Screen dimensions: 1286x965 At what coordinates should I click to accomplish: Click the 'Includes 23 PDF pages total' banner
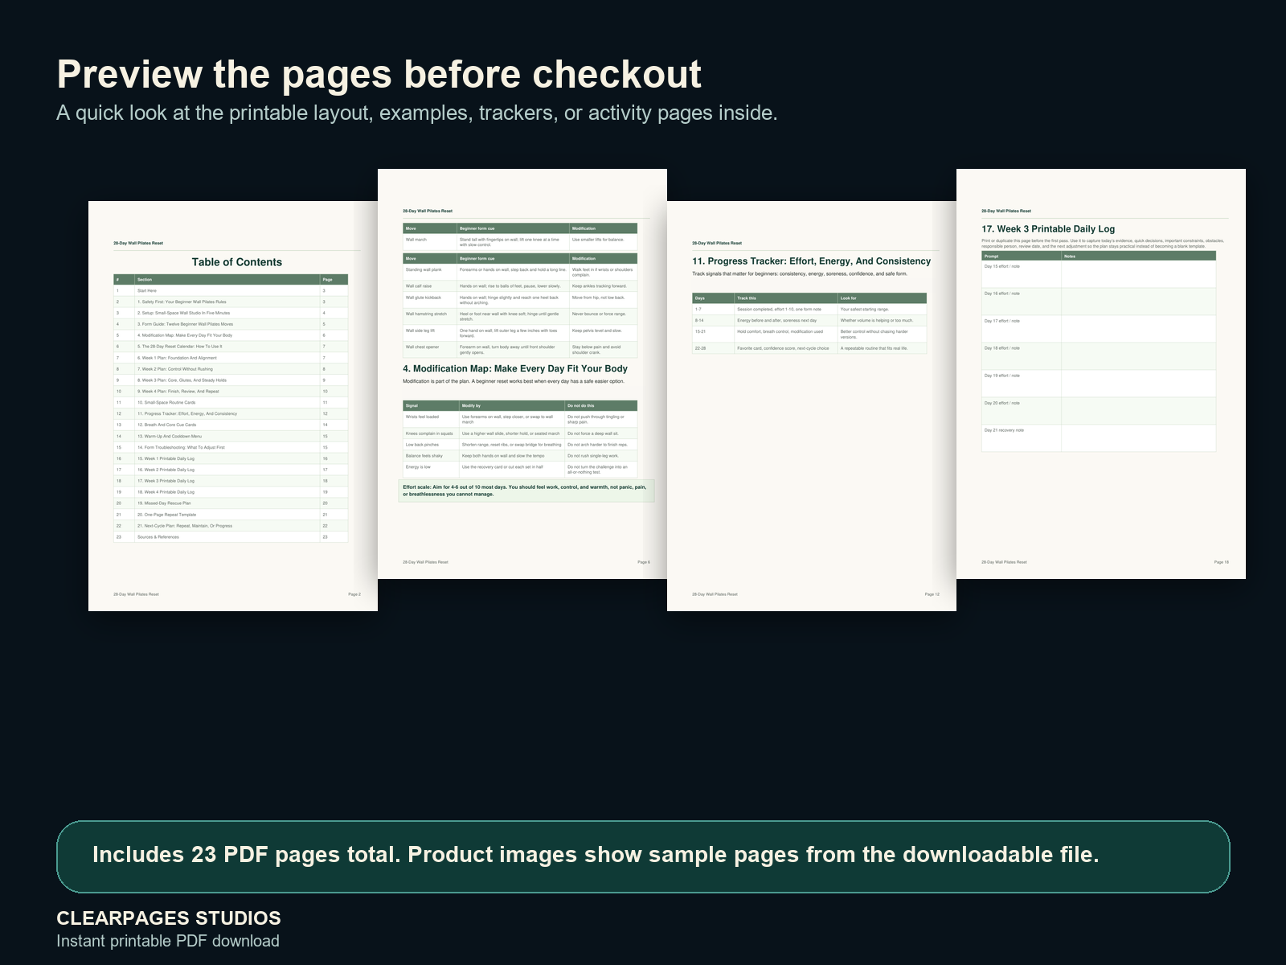pyautogui.click(x=643, y=856)
